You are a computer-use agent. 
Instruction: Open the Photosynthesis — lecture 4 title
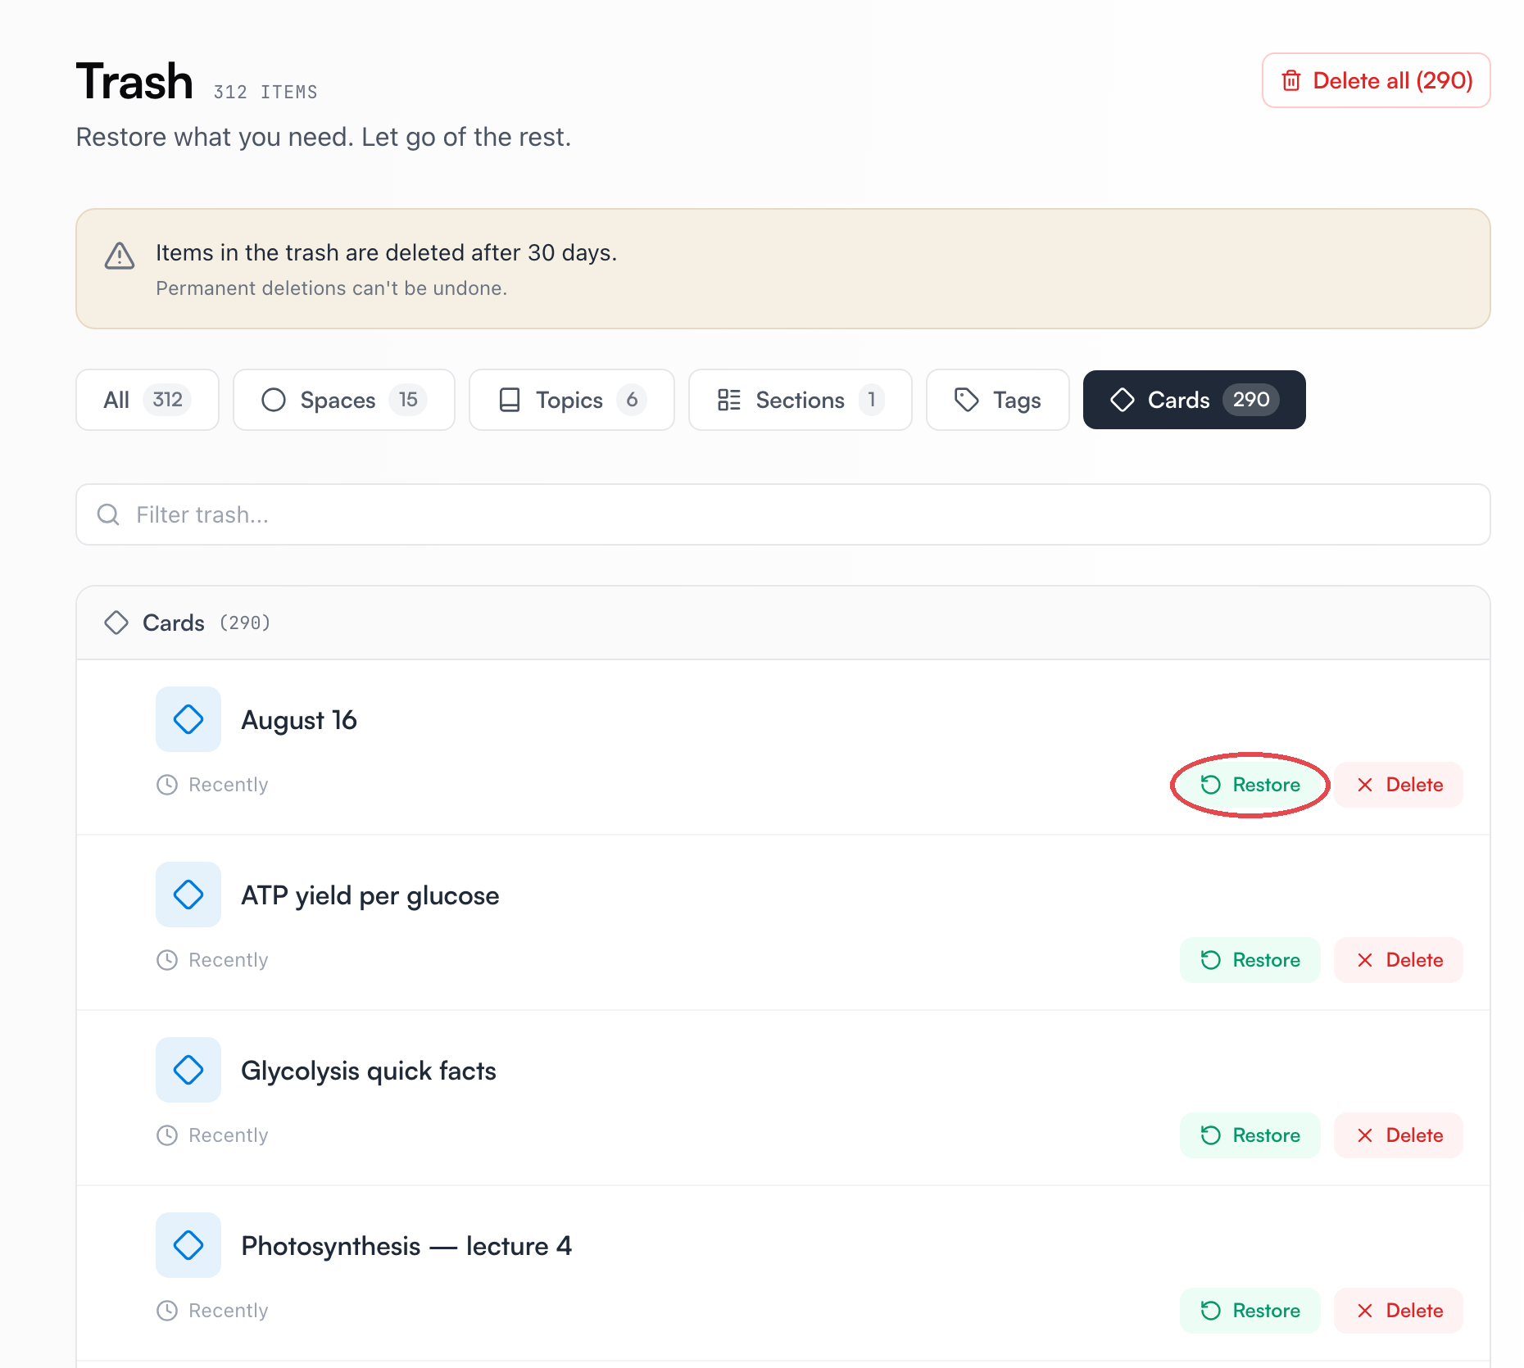[x=406, y=1246]
